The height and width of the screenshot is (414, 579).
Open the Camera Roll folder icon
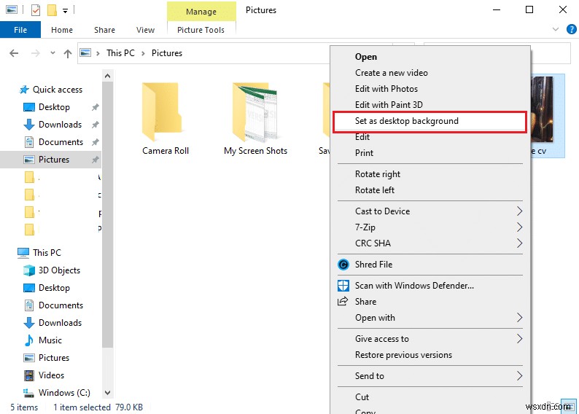[x=165, y=112]
